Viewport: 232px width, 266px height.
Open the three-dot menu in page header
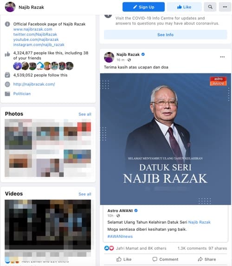click(x=225, y=7)
